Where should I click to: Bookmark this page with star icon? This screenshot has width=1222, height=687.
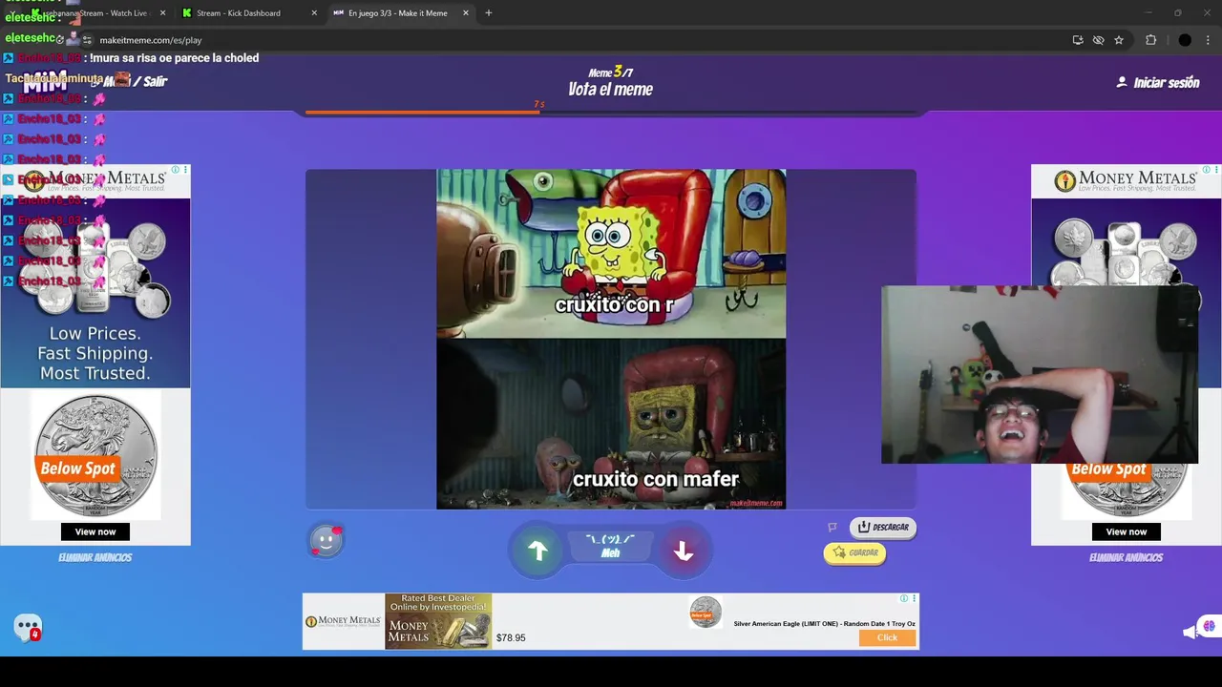tap(1119, 40)
